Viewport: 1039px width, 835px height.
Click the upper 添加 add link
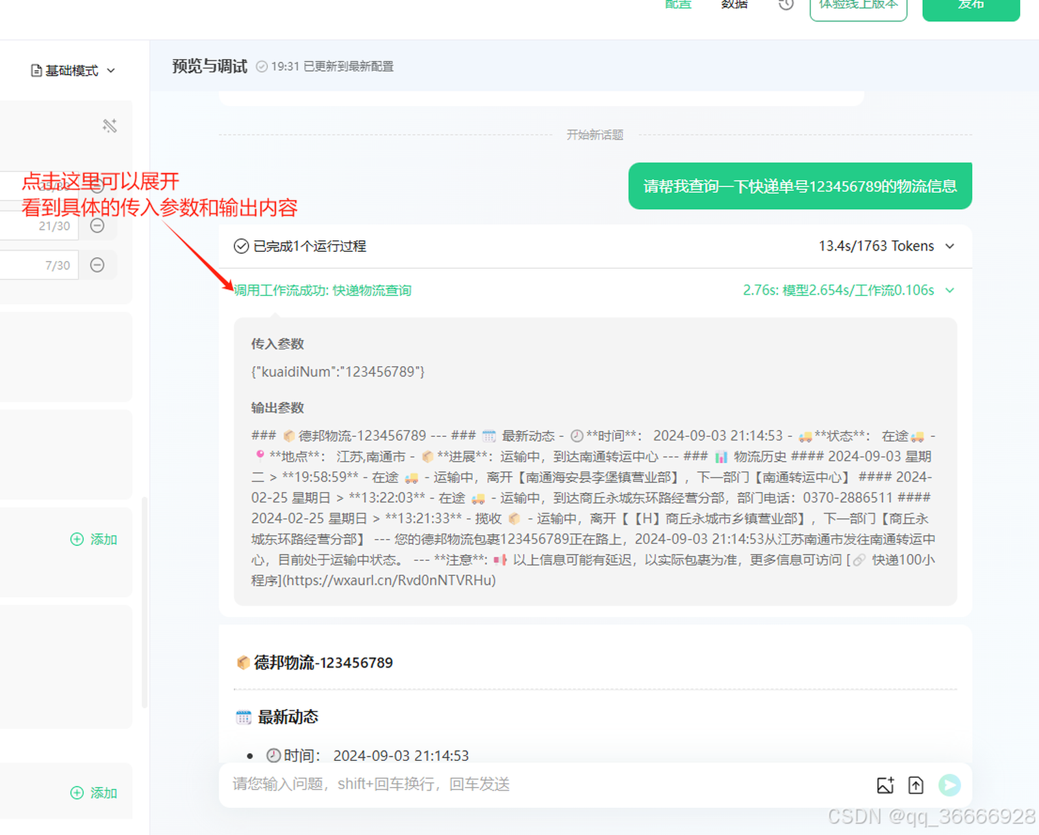[94, 540]
